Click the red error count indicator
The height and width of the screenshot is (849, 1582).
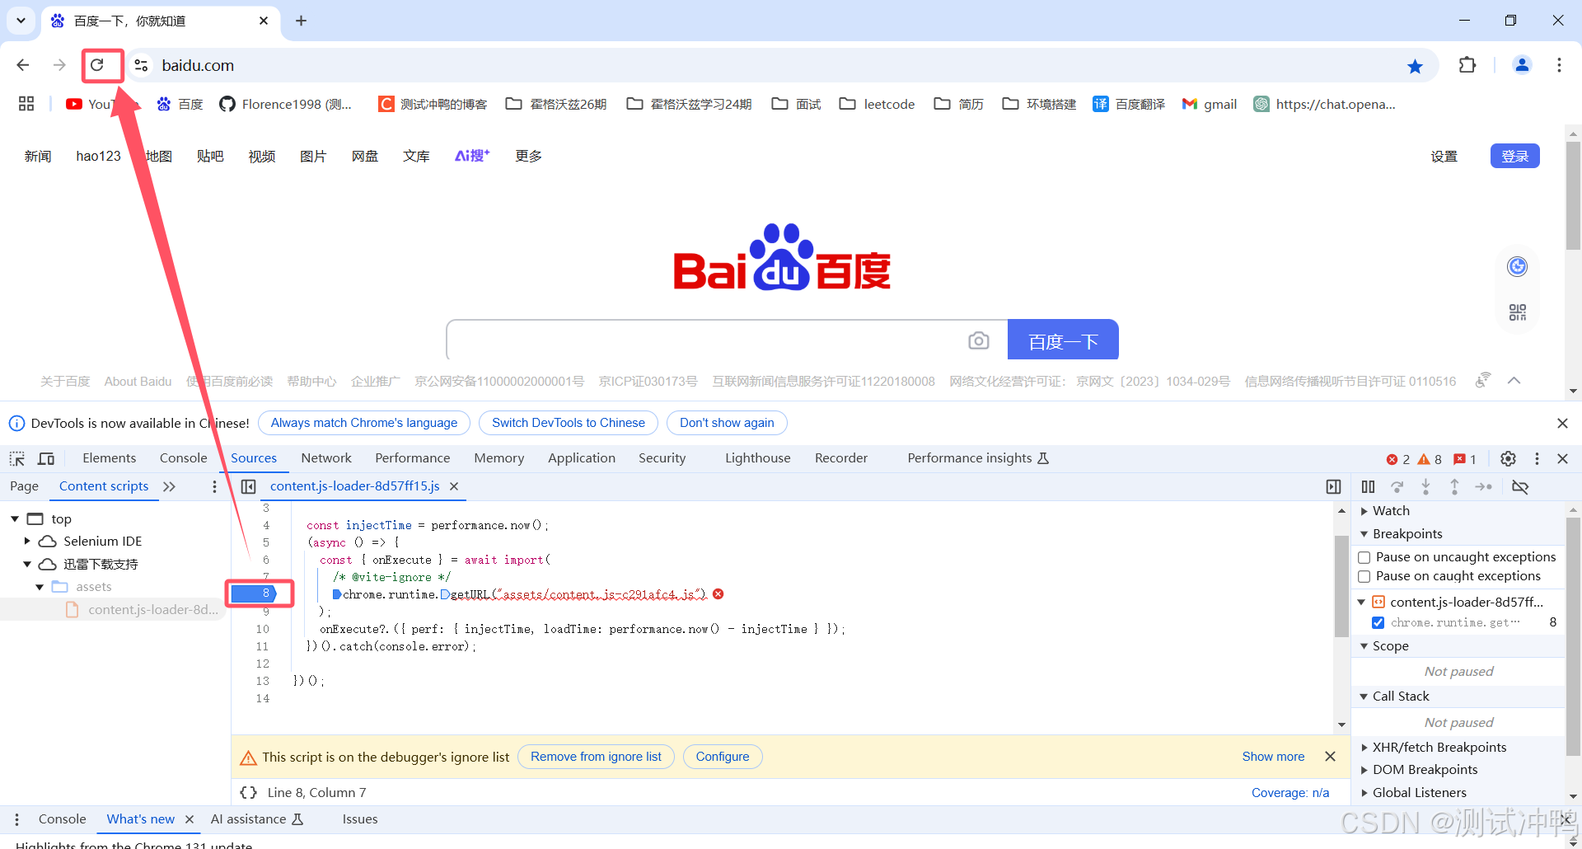tap(1398, 459)
